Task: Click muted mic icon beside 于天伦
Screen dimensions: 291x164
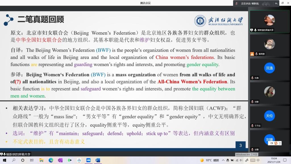Action: 252,126
